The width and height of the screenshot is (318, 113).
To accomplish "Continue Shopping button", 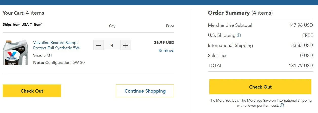I will [x=145, y=91].
